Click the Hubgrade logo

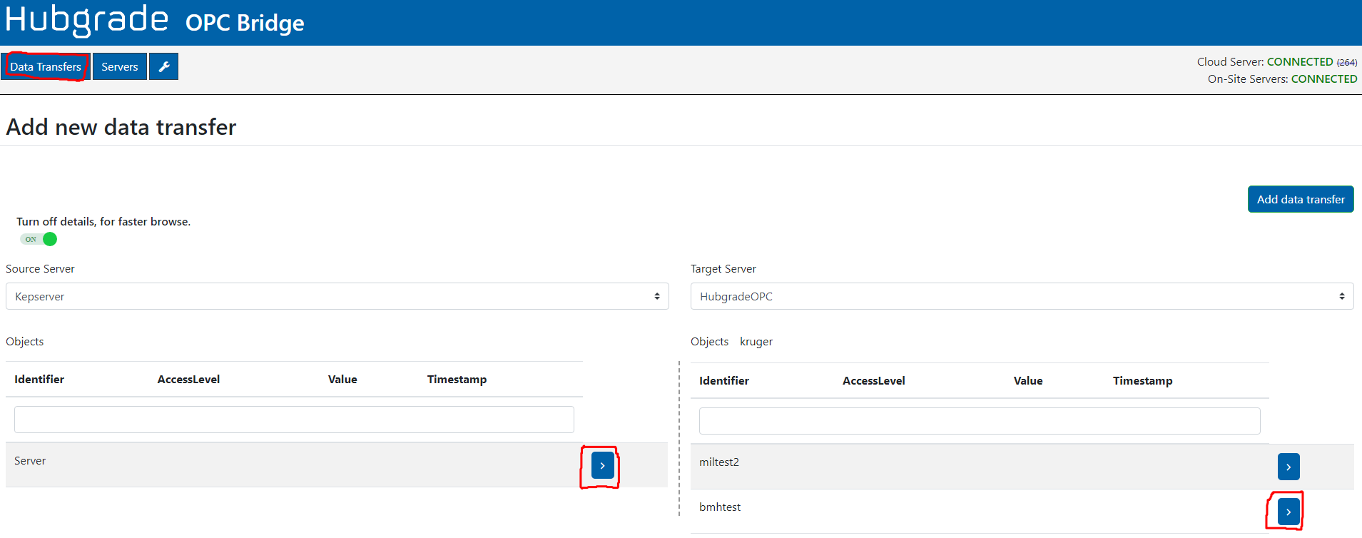[87, 20]
